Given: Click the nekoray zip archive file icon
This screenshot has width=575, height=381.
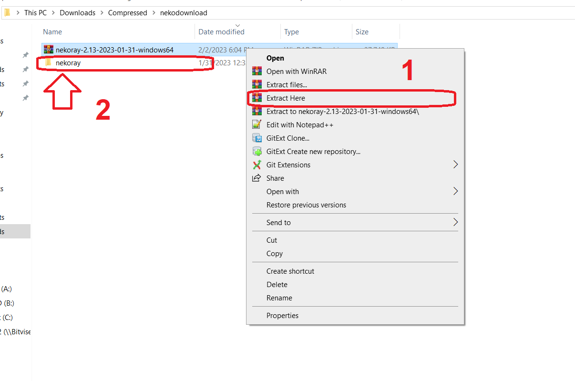Looking at the screenshot, I should (48, 50).
